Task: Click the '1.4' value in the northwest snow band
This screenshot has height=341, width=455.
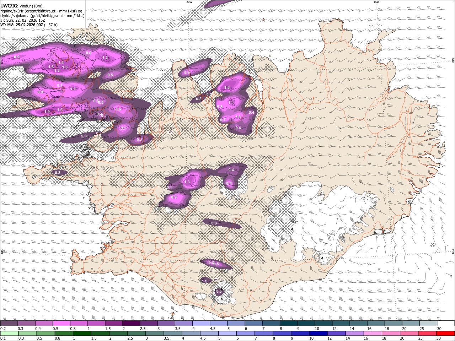Action: pyautogui.click(x=61, y=63)
